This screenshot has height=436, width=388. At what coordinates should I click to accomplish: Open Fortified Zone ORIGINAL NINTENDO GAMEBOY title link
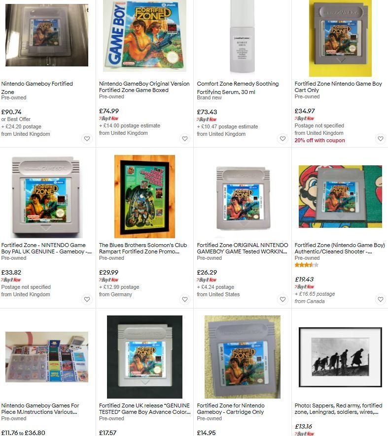pyautogui.click(x=243, y=249)
